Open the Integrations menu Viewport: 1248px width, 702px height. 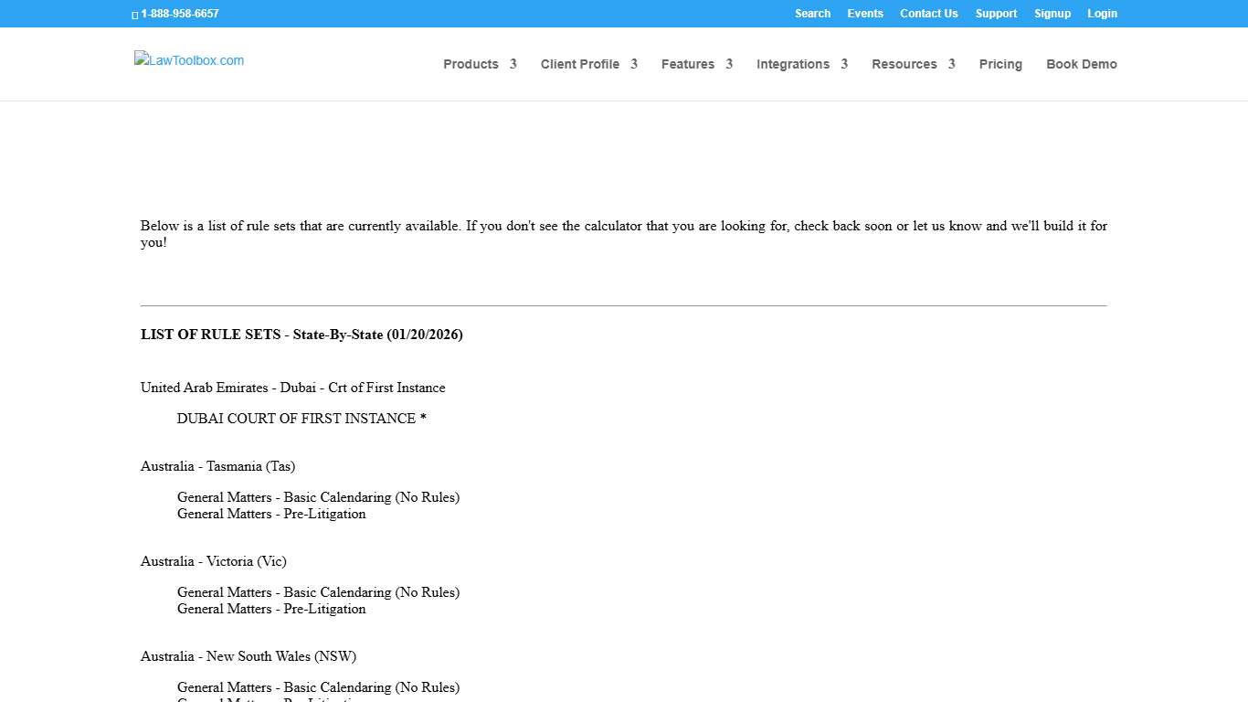[x=792, y=64]
